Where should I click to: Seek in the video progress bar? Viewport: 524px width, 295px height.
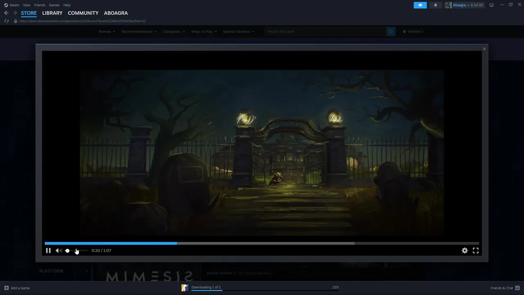(x=262, y=243)
